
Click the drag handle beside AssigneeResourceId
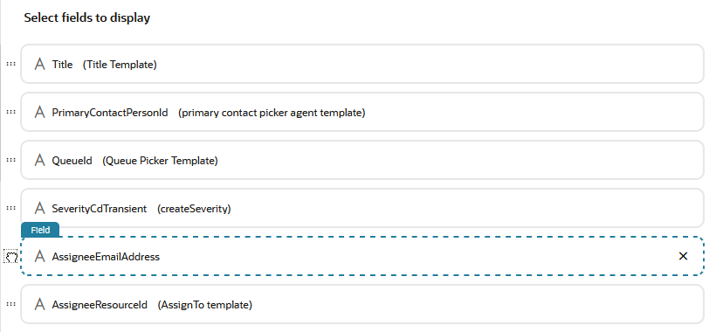point(10,304)
